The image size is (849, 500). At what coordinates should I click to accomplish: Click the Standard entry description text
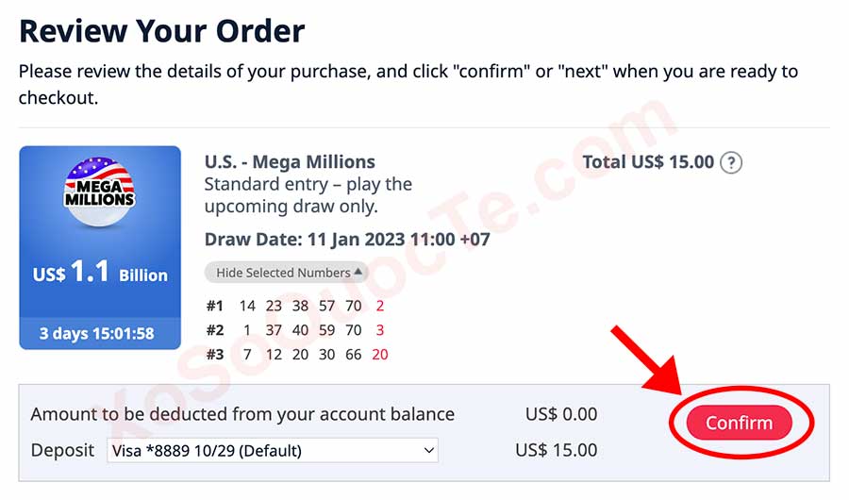point(308,194)
